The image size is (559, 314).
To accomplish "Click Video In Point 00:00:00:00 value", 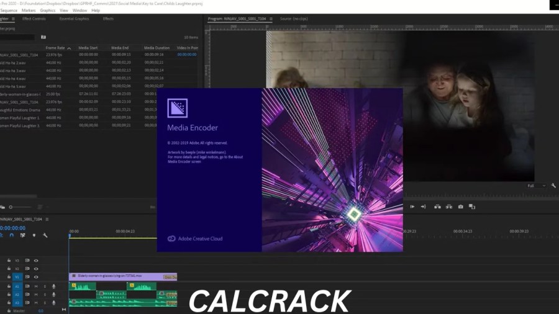I will (187, 55).
